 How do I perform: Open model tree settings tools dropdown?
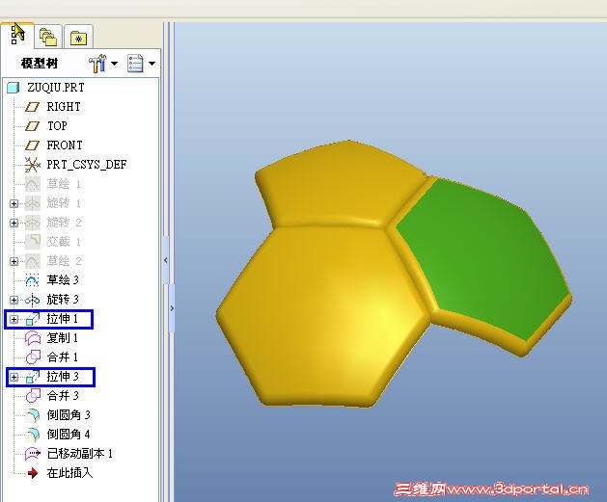coord(115,64)
